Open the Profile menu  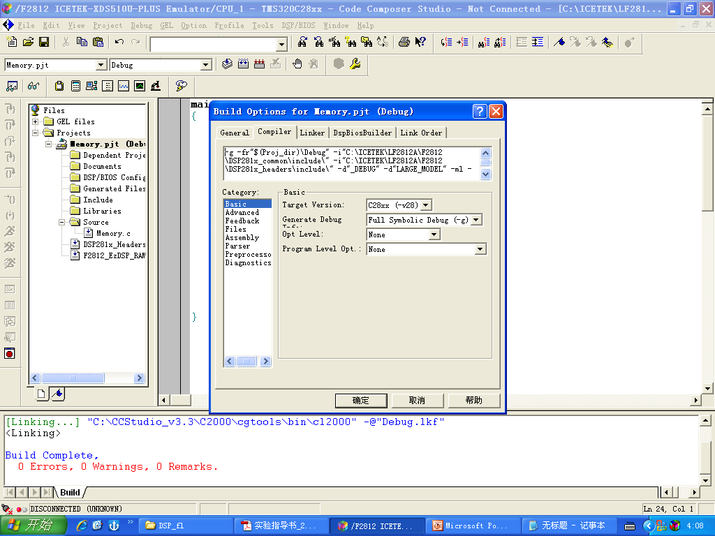[229, 26]
